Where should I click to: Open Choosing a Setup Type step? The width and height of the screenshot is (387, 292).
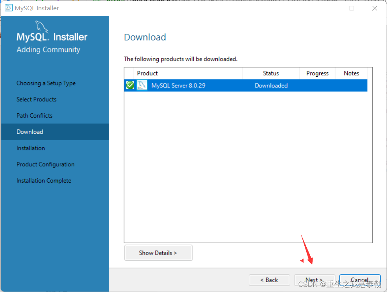click(x=46, y=83)
